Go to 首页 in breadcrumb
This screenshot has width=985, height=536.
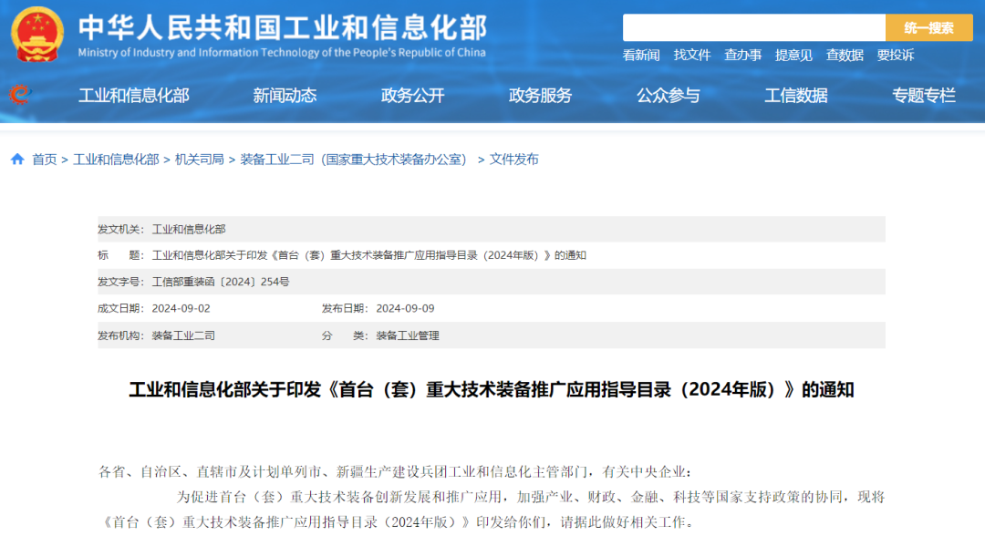[x=45, y=160]
